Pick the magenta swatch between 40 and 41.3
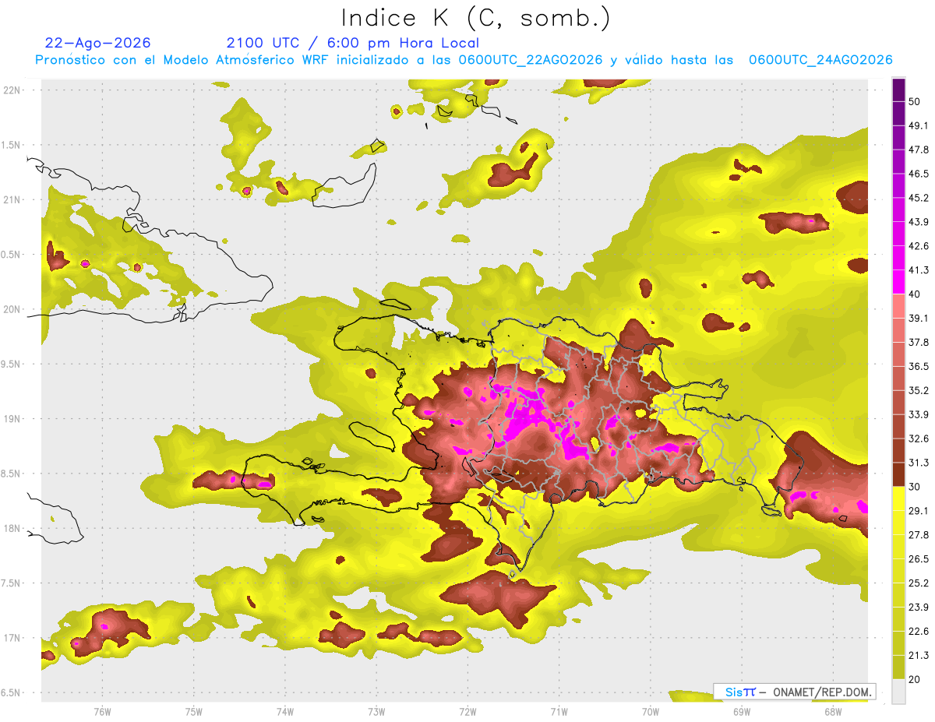Viewport: 935px width, 722px height. tap(898, 282)
